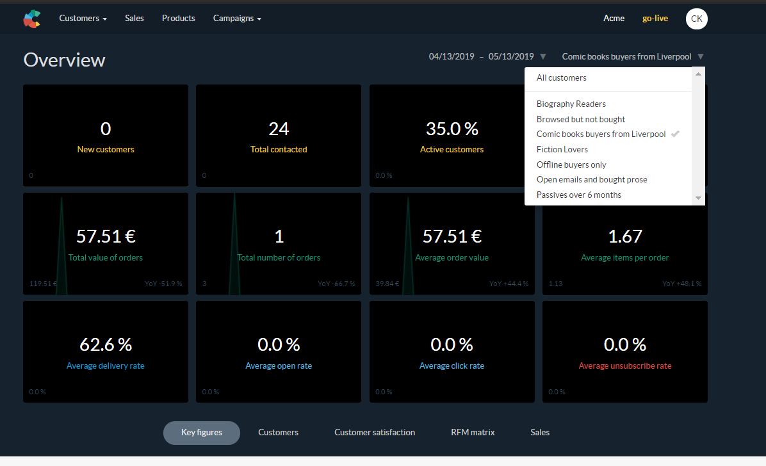
Task: Click the go-live link
Action: pos(655,19)
